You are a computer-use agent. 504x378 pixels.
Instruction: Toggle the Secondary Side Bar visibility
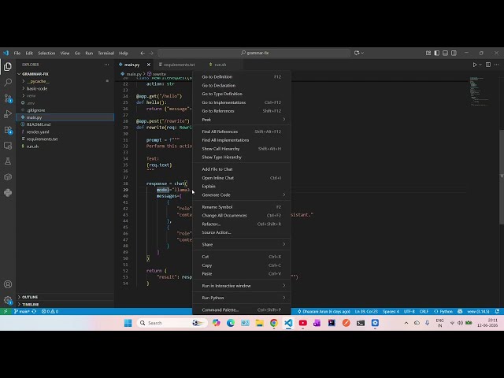click(454, 53)
